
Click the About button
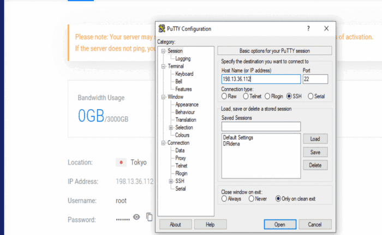[x=175, y=225]
